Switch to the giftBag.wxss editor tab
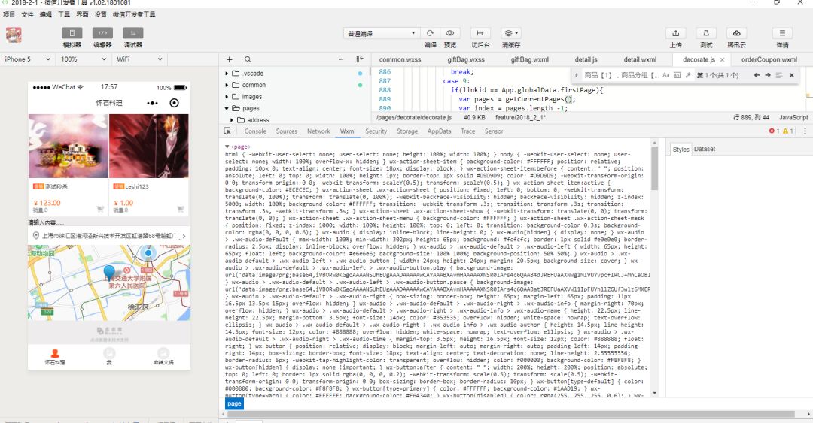This screenshot has height=423, width=813. 466,59
